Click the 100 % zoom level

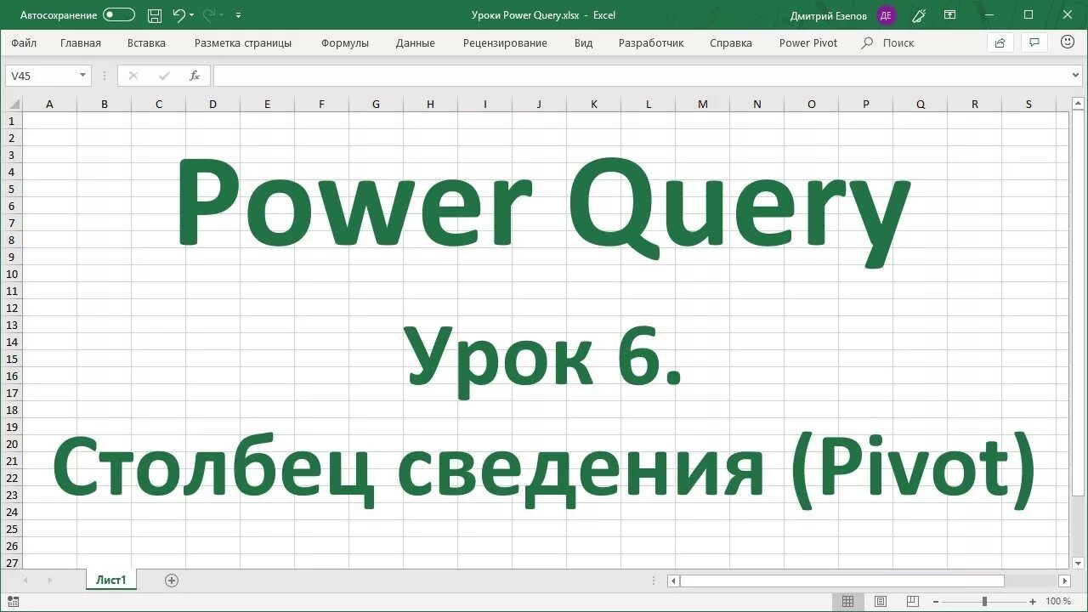tap(1058, 602)
